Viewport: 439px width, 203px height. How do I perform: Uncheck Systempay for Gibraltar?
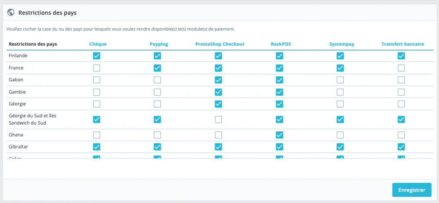[x=340, y=147]
